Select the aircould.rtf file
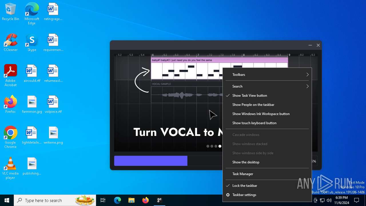366x206 pixels. (x=32, y=74)
